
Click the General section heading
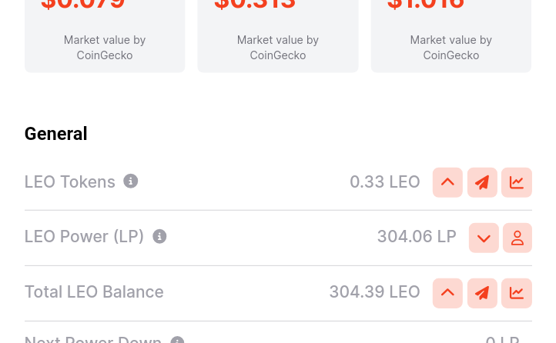tap(55, 134)
